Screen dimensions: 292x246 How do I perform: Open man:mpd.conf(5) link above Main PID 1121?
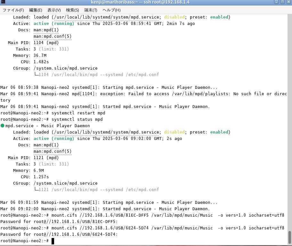click(53, 151)
